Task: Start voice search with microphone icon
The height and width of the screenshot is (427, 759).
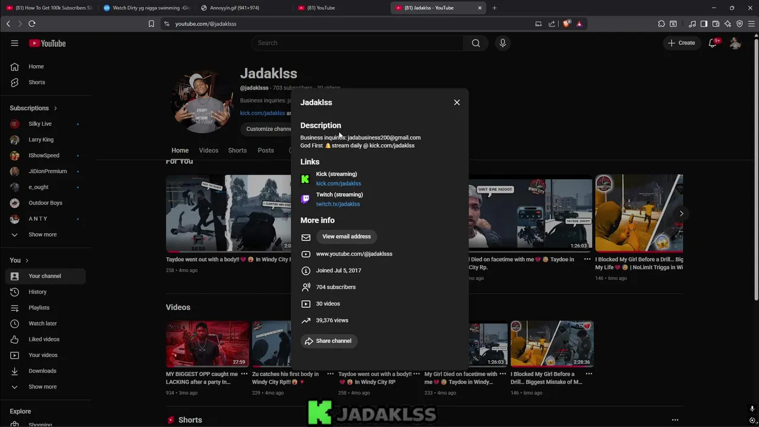Action: 502,43
